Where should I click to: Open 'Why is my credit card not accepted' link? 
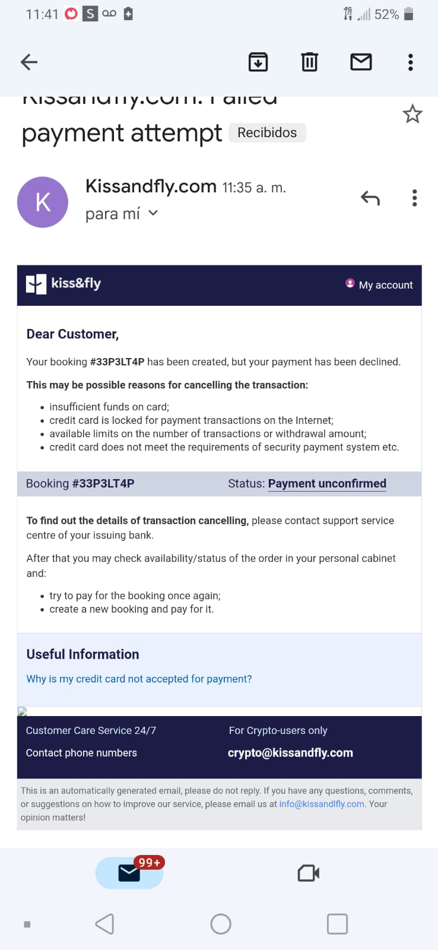click(x=139, y=679)
